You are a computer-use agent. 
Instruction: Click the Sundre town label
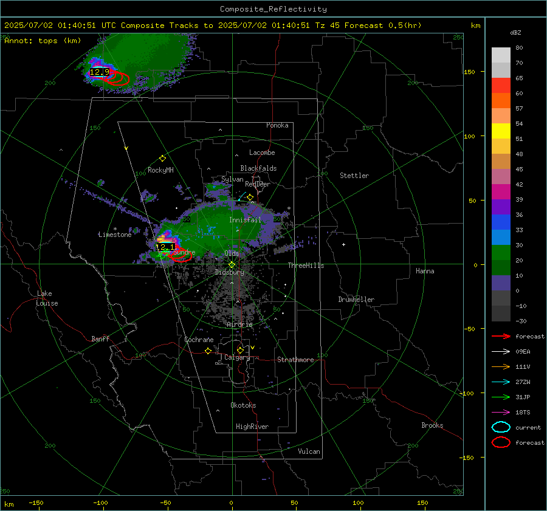(184, 252)
